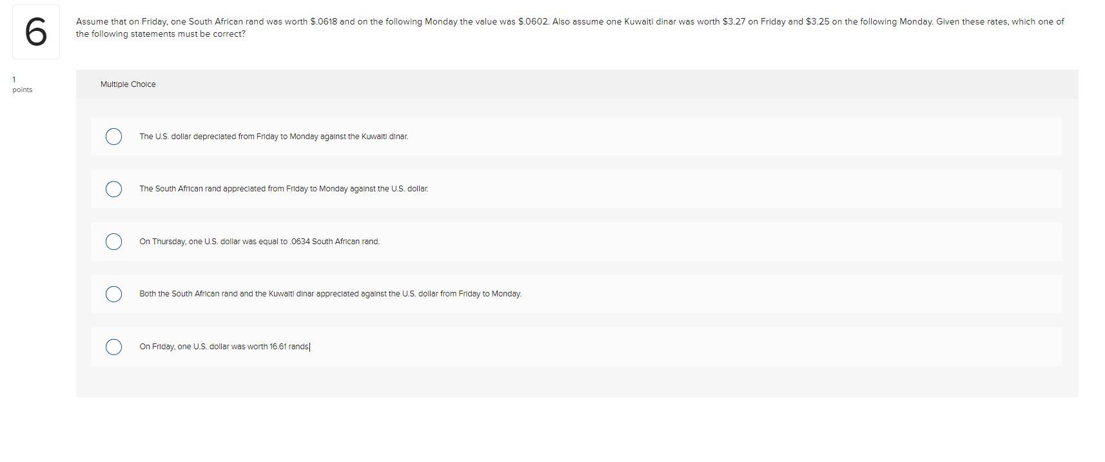Viewport: 1105px width, 462px height.
Task: Click the question prompt text
Action: [322, 27]
